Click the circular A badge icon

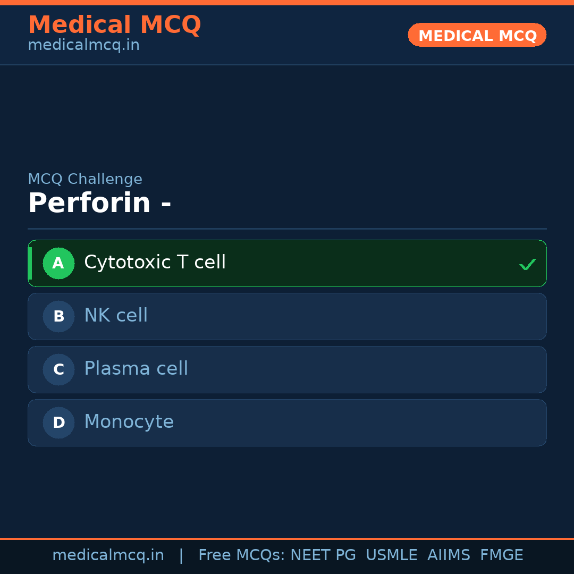(58, 263)
